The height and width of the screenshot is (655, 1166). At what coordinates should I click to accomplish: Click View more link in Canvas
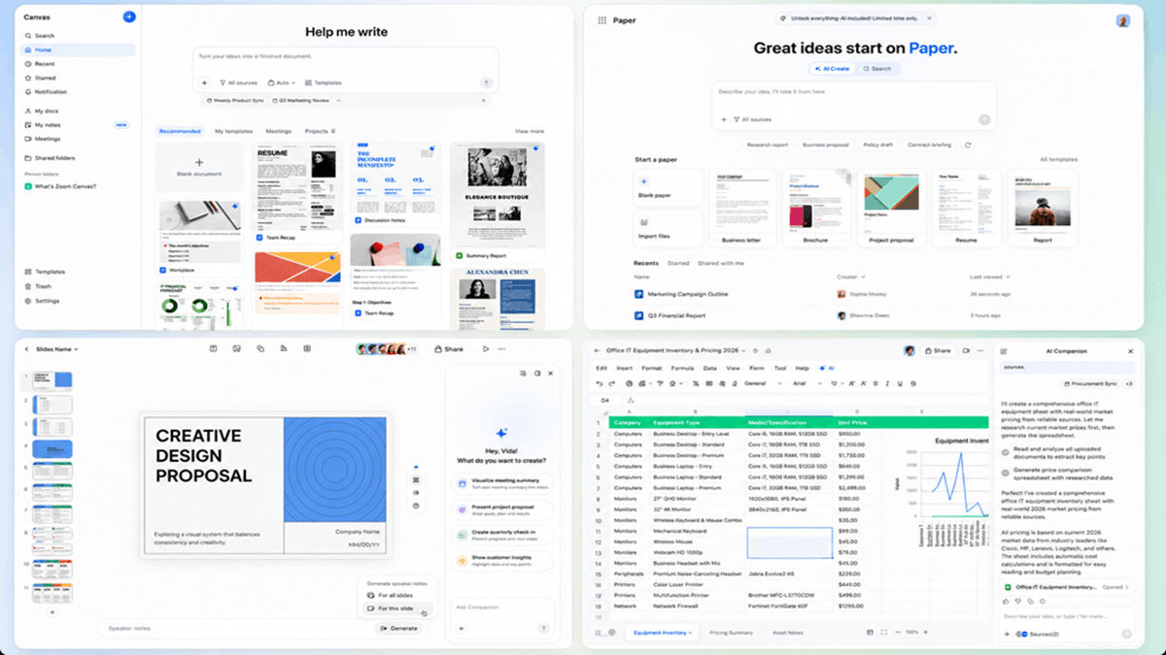(530, 131)
